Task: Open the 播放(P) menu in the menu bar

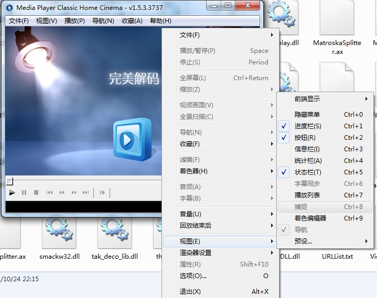Action: (x=74, y=21)
